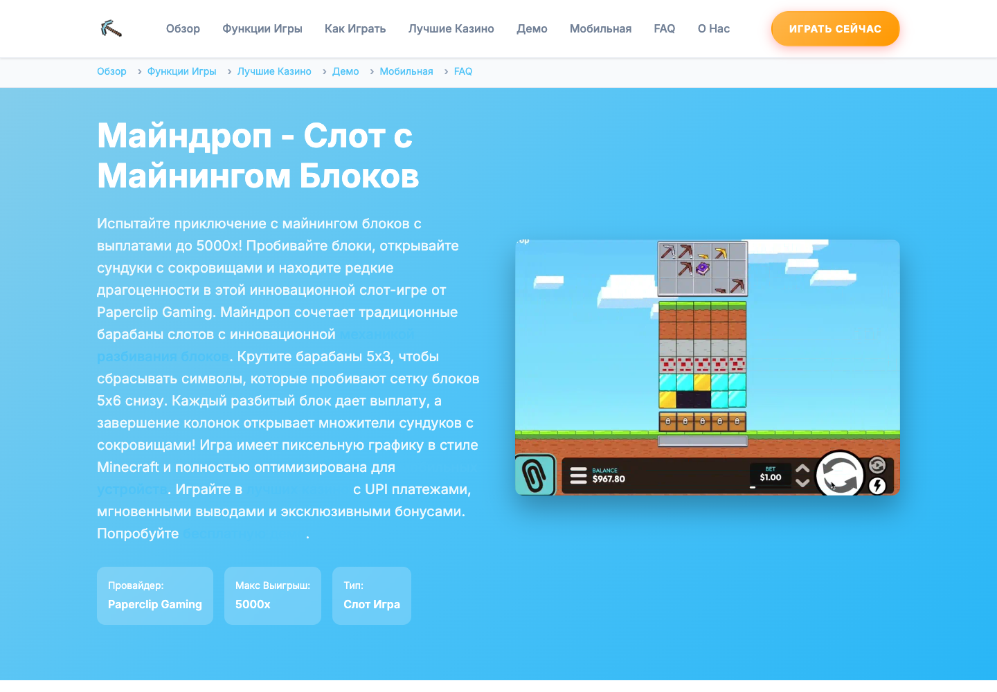Follow the Демо breadcrumb link
997x692 pixels.
point(345,71)
